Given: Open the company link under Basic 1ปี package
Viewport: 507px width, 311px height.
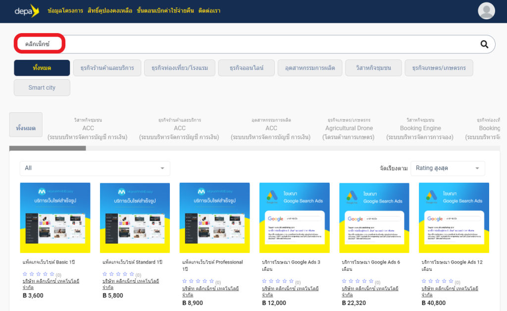Looking at the screenshot, I should pos(51,284).
